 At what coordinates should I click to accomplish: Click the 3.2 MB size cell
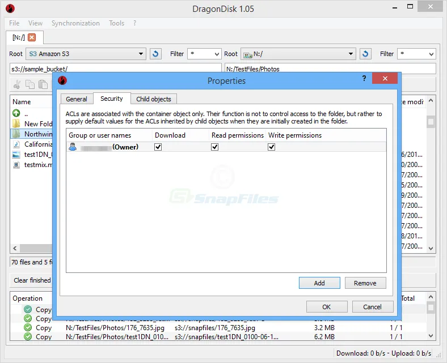tap(324, 328)
